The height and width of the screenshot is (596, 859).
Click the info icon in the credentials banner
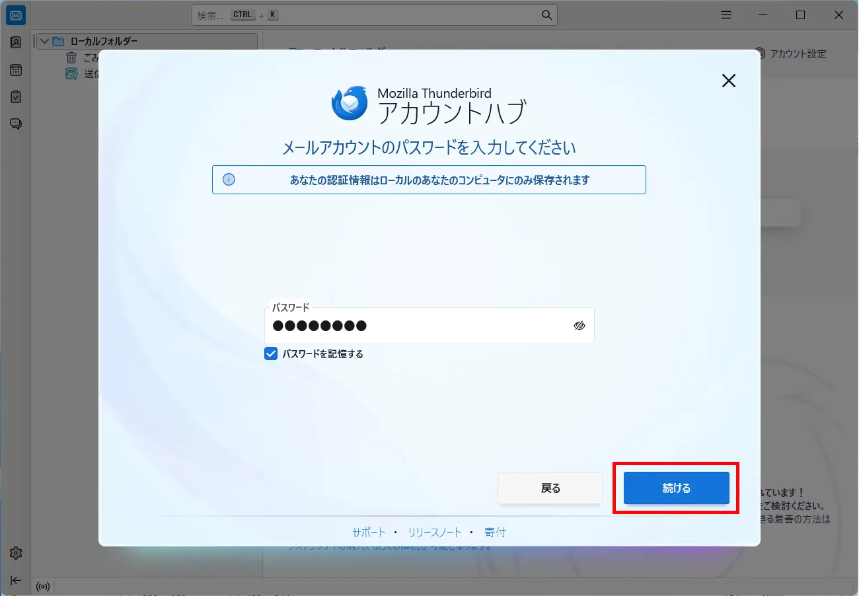229,179
